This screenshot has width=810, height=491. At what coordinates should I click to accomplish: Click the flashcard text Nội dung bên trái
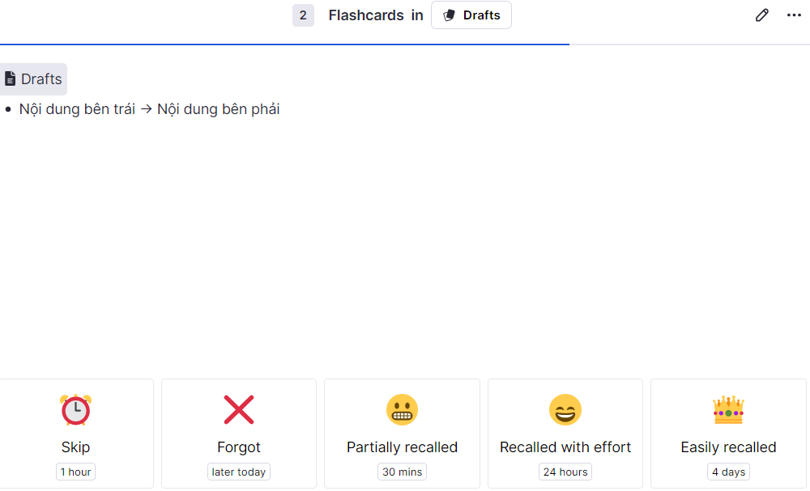[77, 109]
